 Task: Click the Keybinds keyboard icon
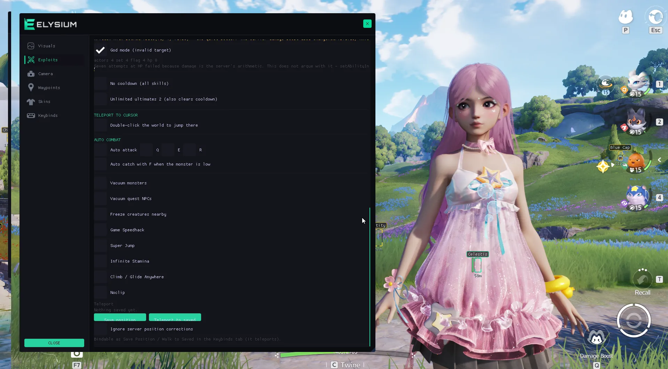coord(31,115)
